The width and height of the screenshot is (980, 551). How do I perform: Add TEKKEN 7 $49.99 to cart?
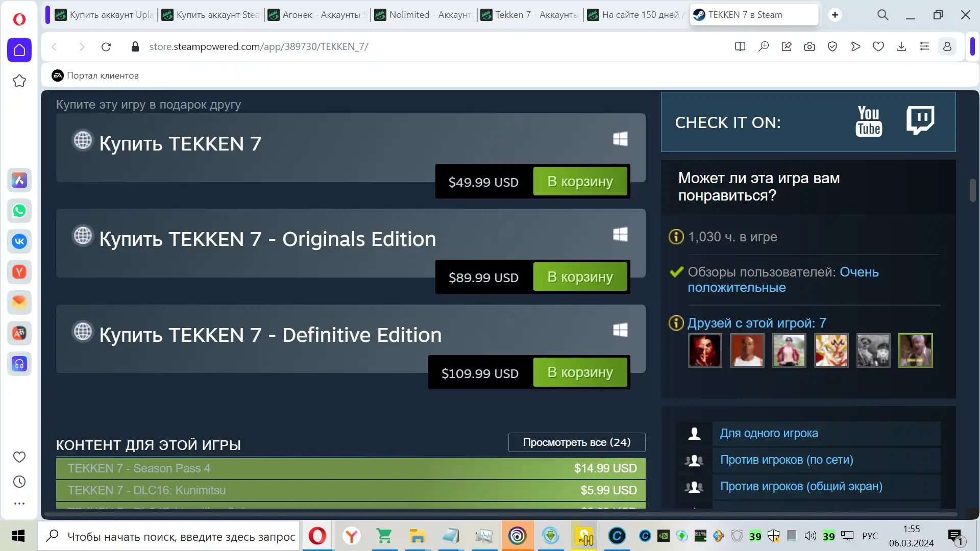(580, 181)
